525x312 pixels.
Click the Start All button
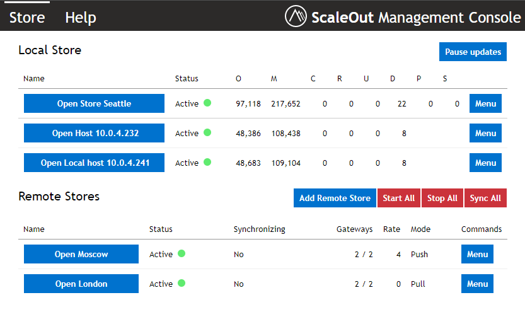(399, 198)
